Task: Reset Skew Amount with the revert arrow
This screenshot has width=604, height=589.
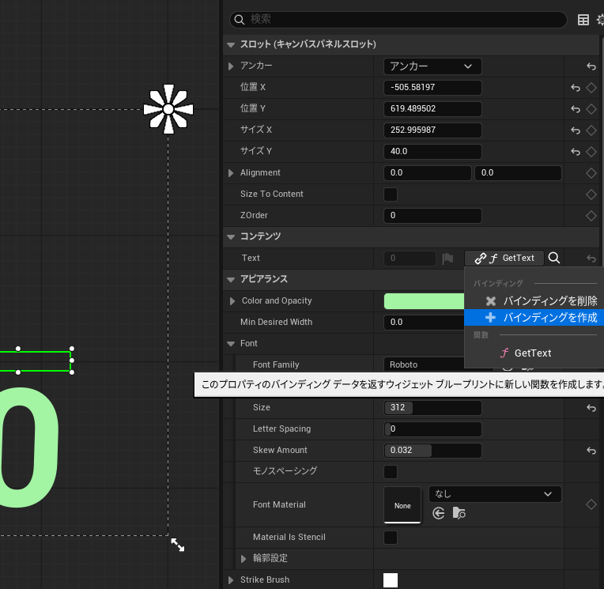Action: (x=591, y=451)
